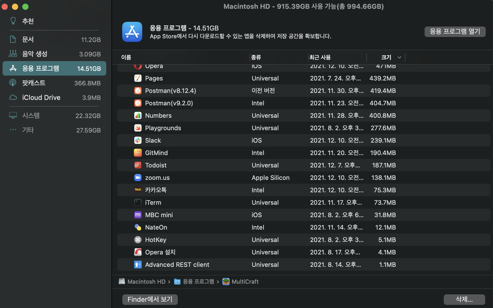The image size is (493, 308).
Task: Select iCloud Drive category in sidebar
Action: (54, 98)
